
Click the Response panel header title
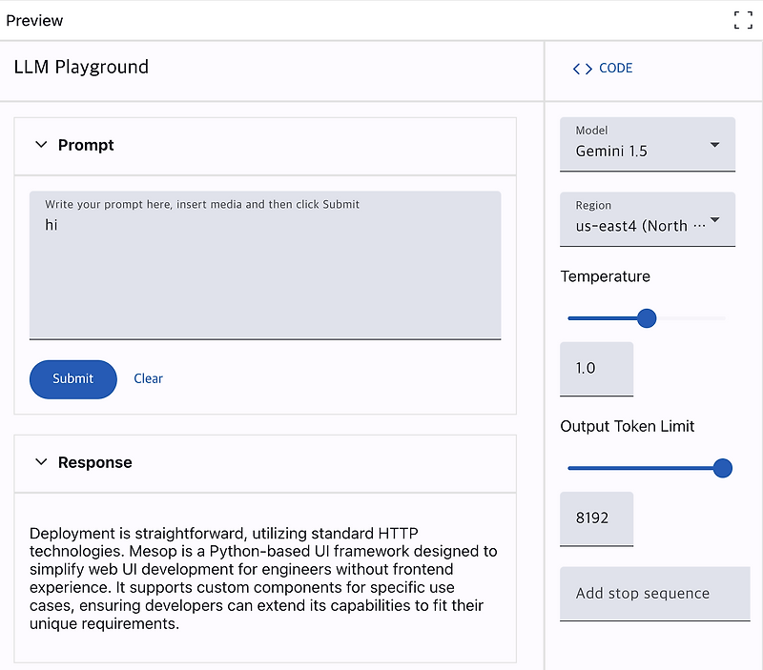click(x=95, y=462)
